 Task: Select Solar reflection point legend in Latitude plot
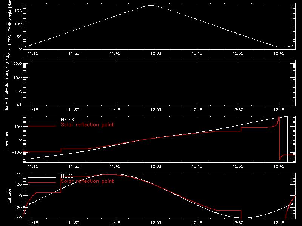tap(87, 181)
